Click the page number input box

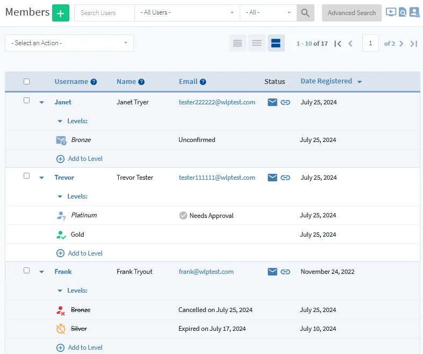pyautogui.click(x=370, y=43)
